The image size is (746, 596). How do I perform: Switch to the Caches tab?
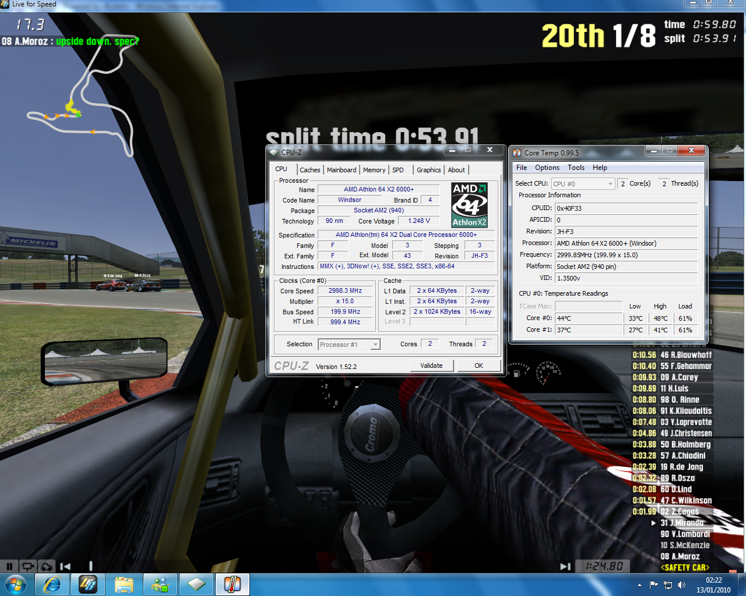click(x=310, y=170)
